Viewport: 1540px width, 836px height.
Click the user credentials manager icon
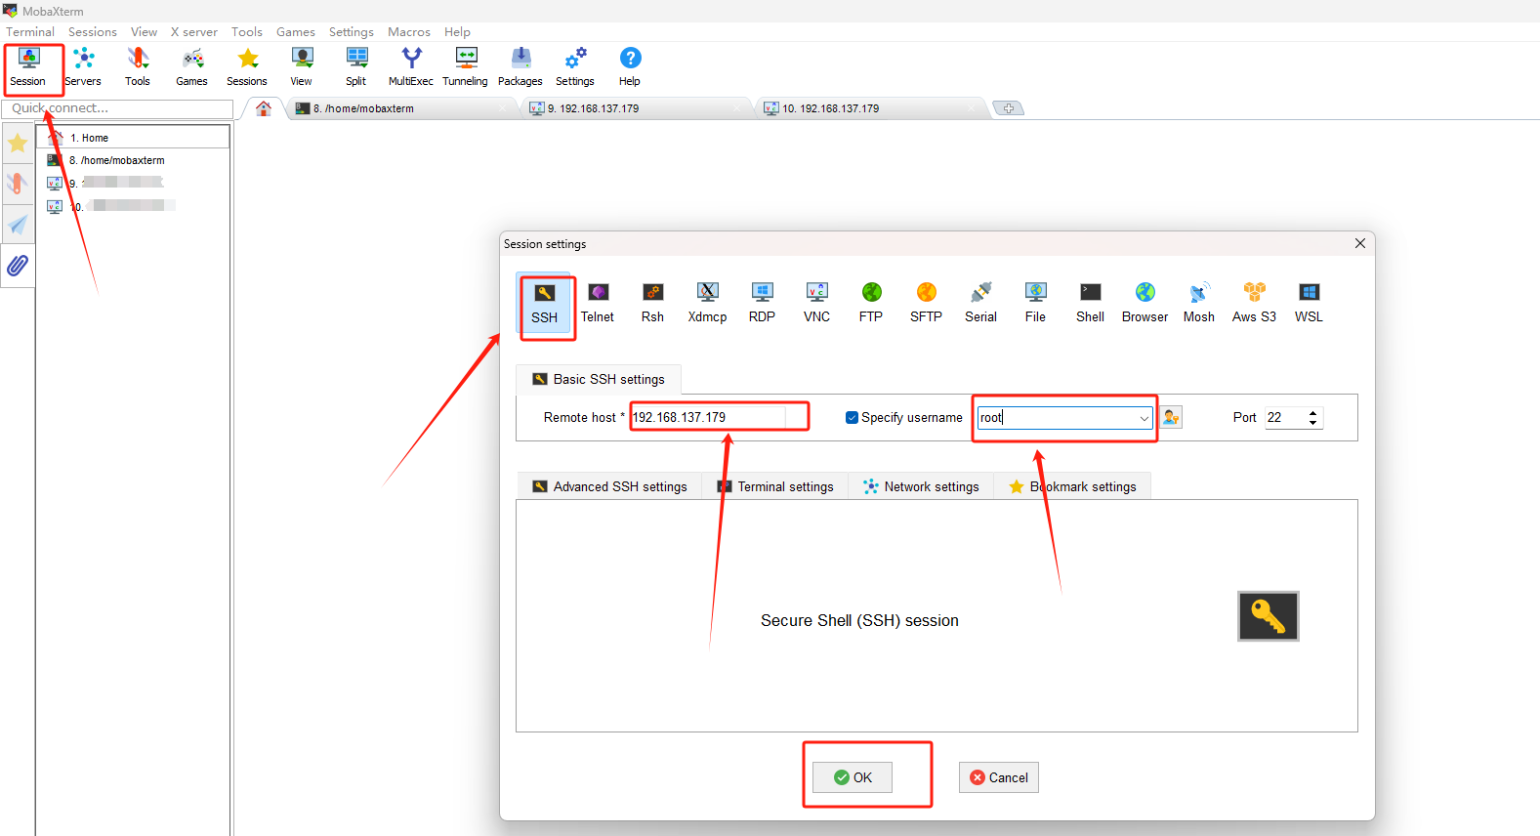(1171, 417)
